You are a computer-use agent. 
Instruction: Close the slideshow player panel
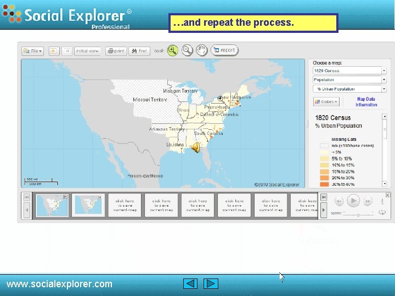point(388,195)
